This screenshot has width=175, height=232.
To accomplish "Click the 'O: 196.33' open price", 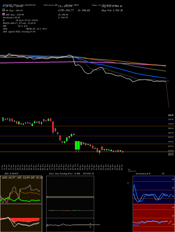I will pos(84,10).
